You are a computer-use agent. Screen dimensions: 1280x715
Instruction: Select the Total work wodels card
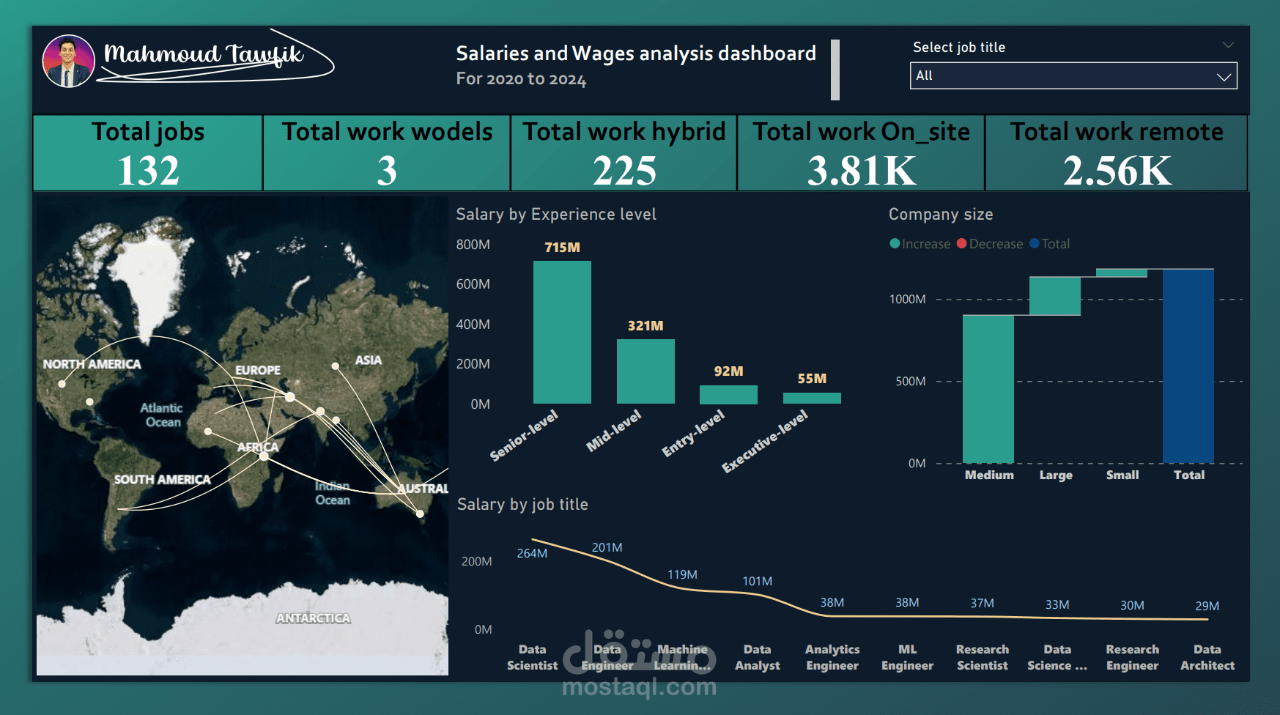(387, 153)
